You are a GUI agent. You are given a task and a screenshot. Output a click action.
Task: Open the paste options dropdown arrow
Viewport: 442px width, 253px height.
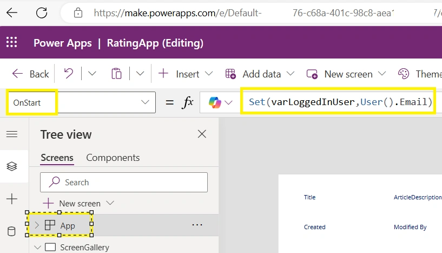pyautogui.click(x=140, y=74)
